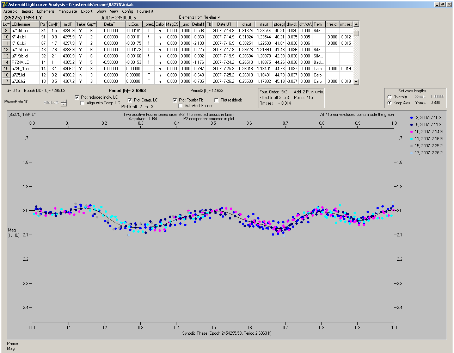
Task: Open the Ephemeris menu
Action: pyautogui.click(x=46, y=11)
